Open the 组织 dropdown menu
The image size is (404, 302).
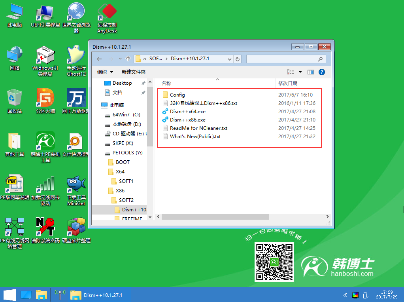(x=105, y=72)
